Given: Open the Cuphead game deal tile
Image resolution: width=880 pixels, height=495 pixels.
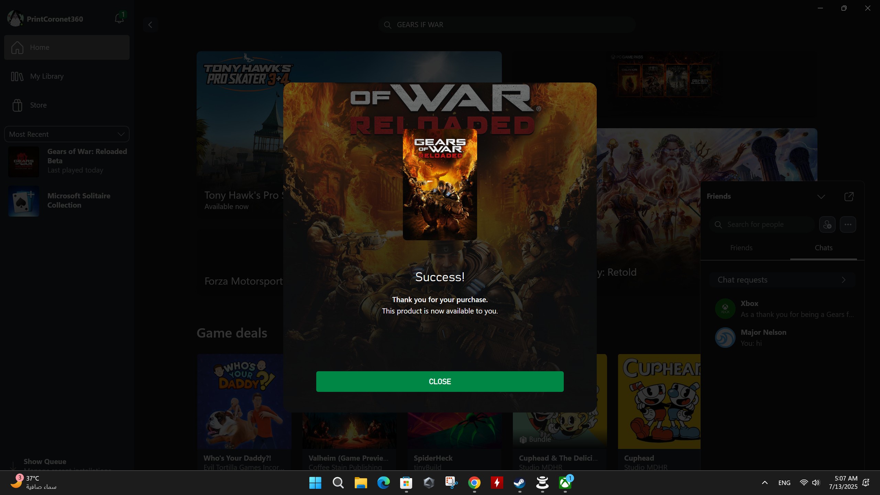Looking at the screenshot, I should [x=659, y=412].
